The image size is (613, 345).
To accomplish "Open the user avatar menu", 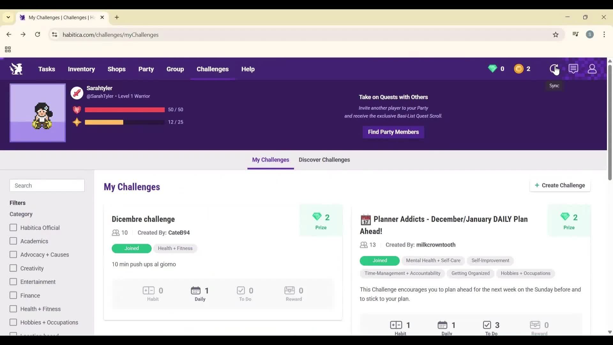I will (592, 69).
